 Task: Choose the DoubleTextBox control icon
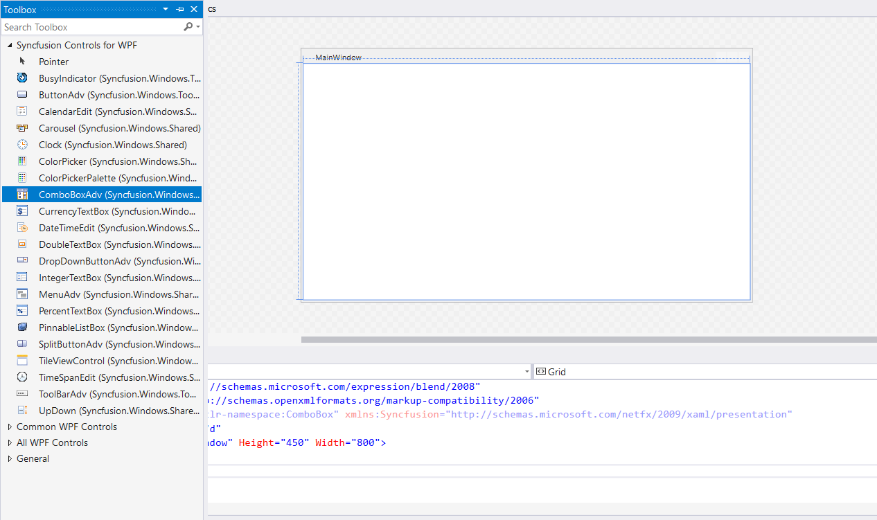click(22, 244)
